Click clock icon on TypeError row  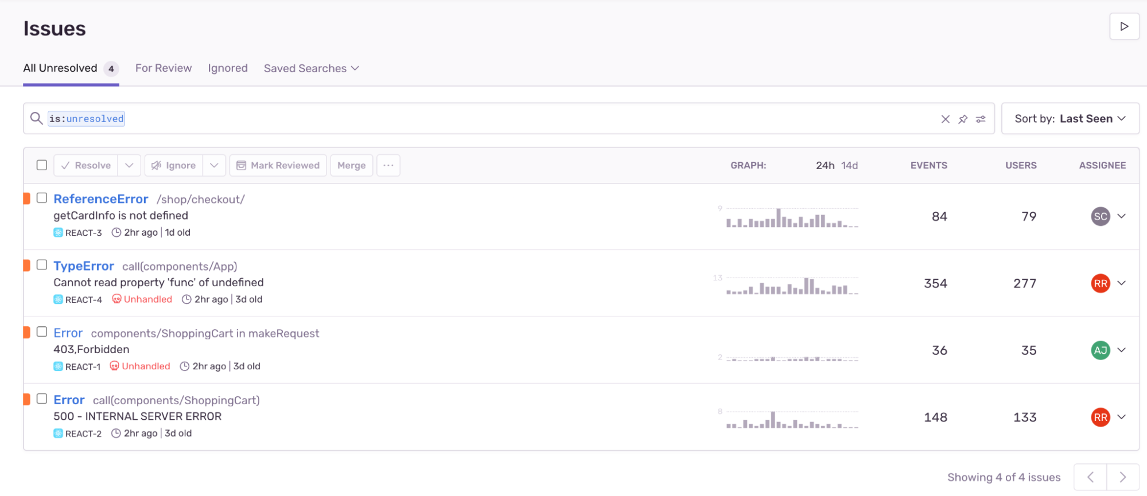186,299
